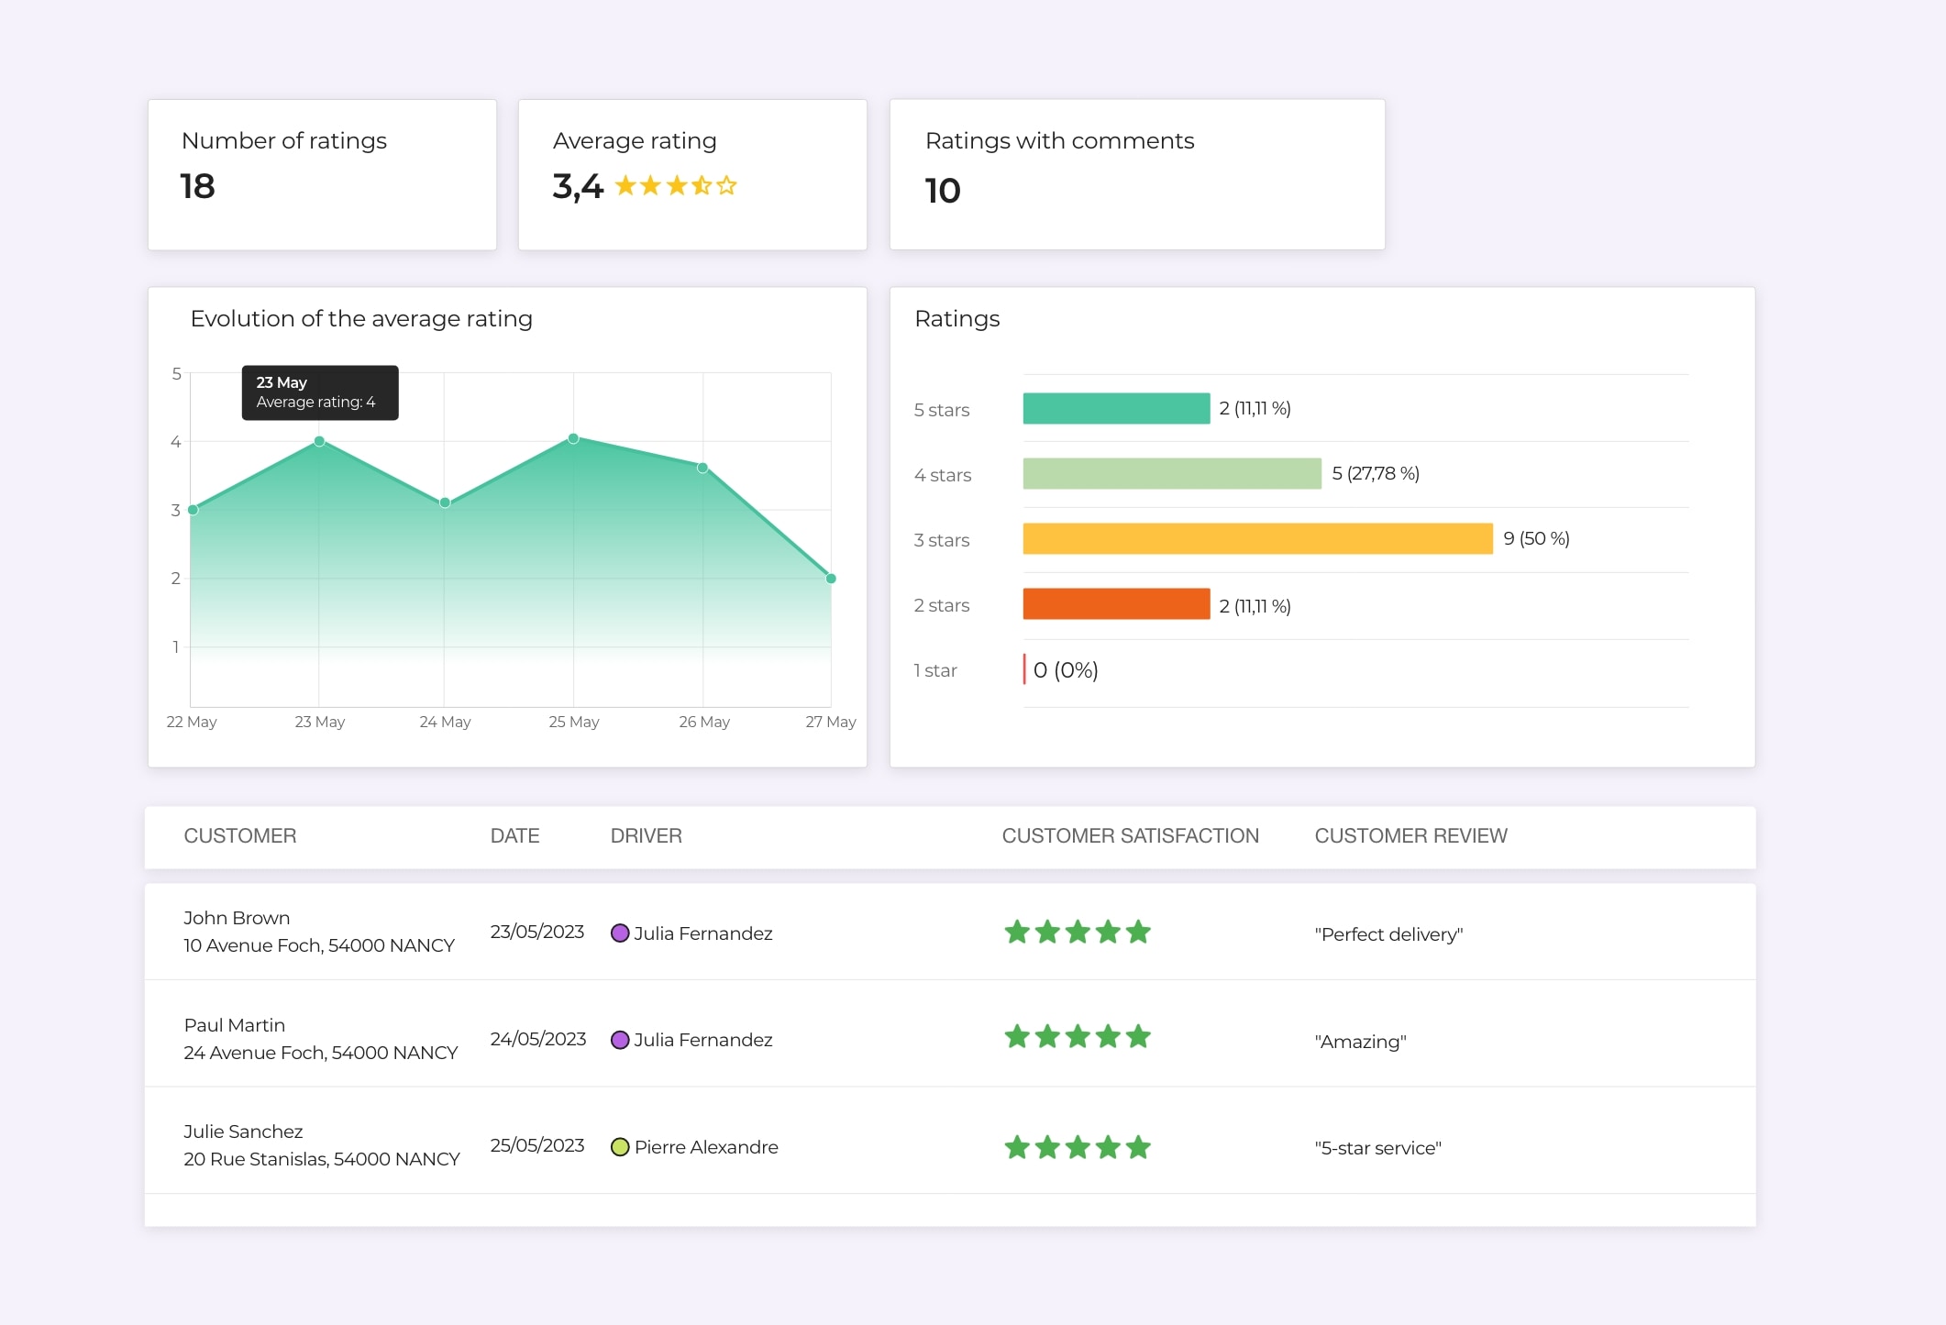Screen dimensions: 1946x1325
Task: Click the yellow 3 stars bar showing 50%
Action: pos(1256,539)
